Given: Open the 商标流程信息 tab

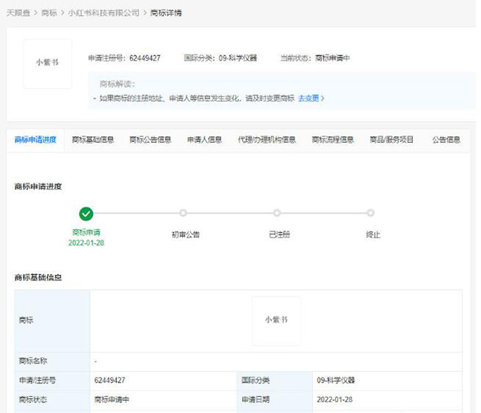Looking at the screenshot, I should [x=333, y=140].
